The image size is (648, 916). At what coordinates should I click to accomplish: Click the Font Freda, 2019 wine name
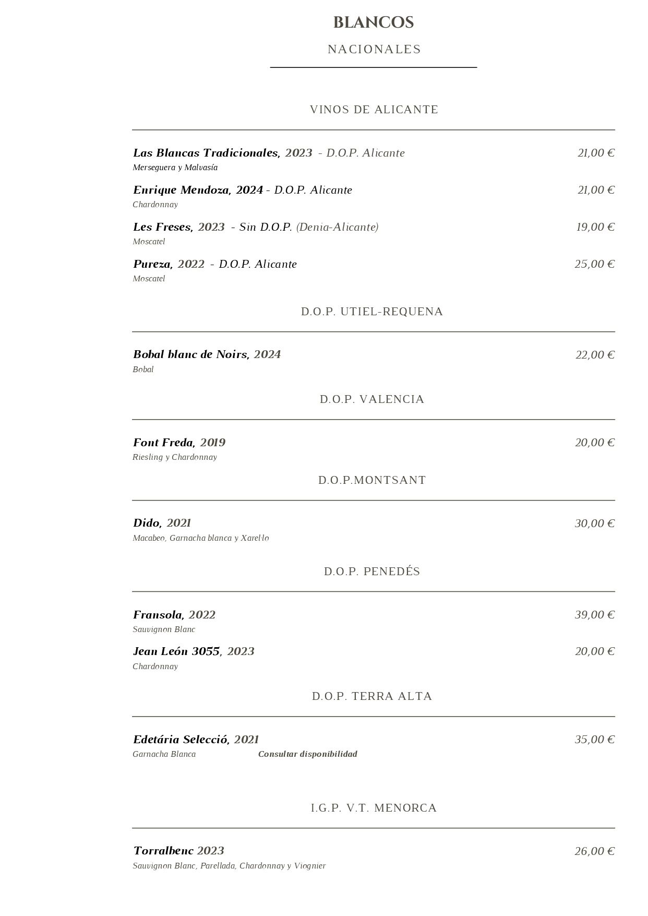click(x=179, y=443)
